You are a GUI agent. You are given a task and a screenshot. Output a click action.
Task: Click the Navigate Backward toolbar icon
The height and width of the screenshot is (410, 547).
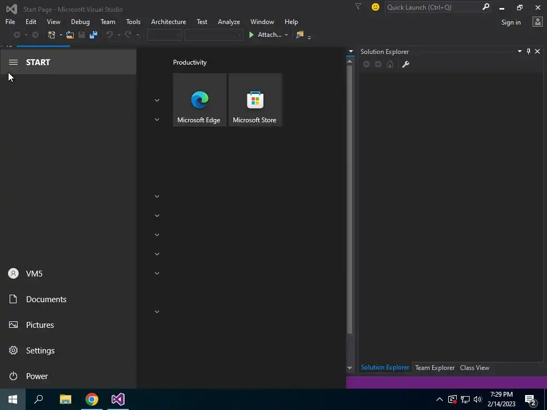(x=17, y=35)
